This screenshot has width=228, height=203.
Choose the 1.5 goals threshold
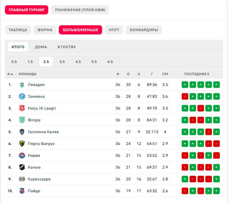[x=30, y=62]
